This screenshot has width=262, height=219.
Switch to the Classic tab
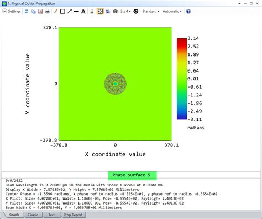tap(33, 215)
